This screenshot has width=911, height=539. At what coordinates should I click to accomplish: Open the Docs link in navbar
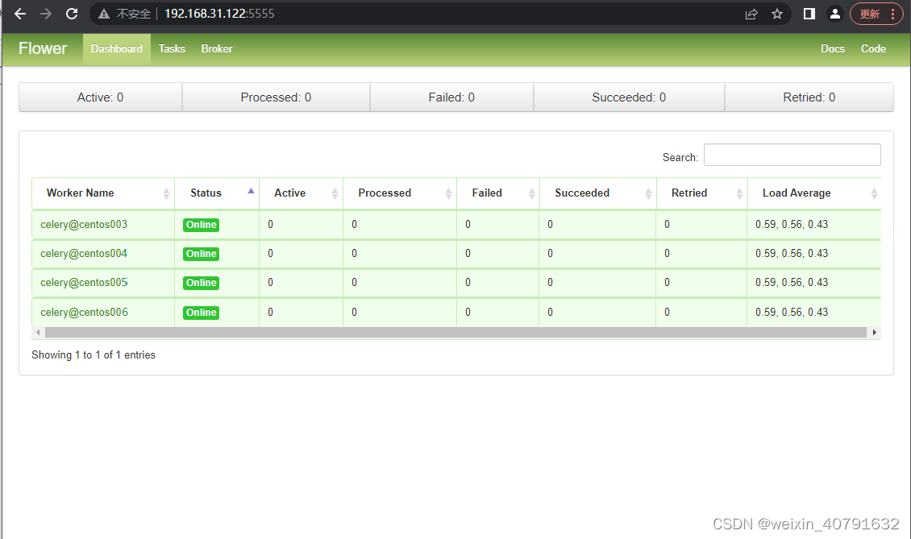pos(833,49)
